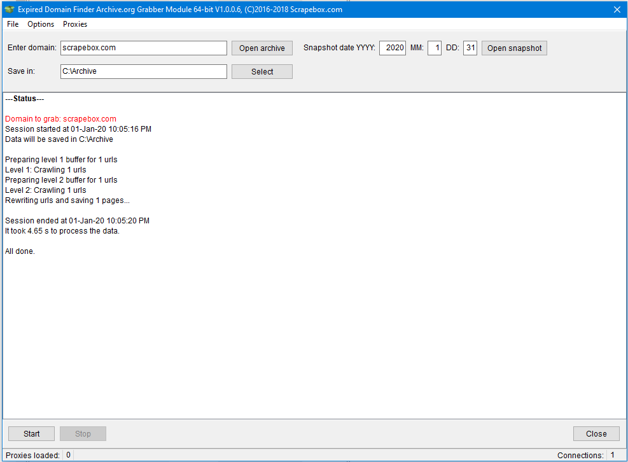Click 'Preparing level 2 buffer' log line
This screenshot has width=628, height=462.
point(61,180)
